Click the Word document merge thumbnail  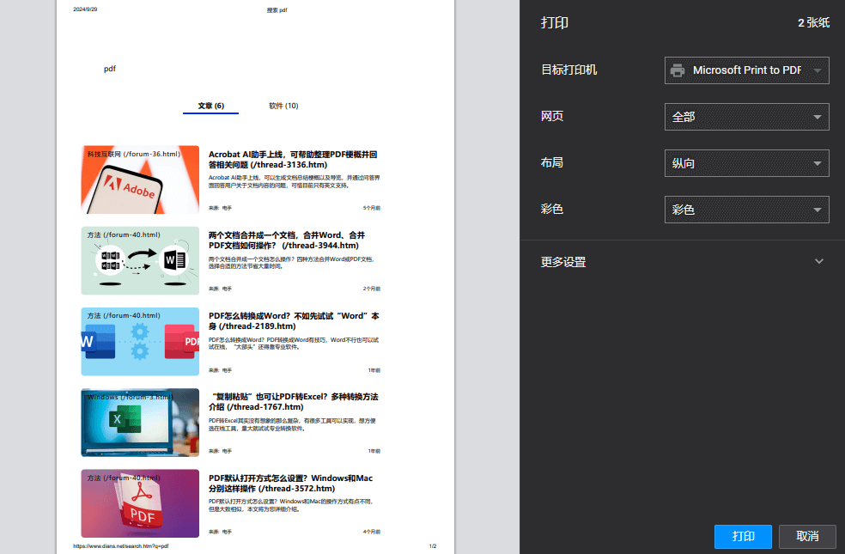[x=140, y=260]
